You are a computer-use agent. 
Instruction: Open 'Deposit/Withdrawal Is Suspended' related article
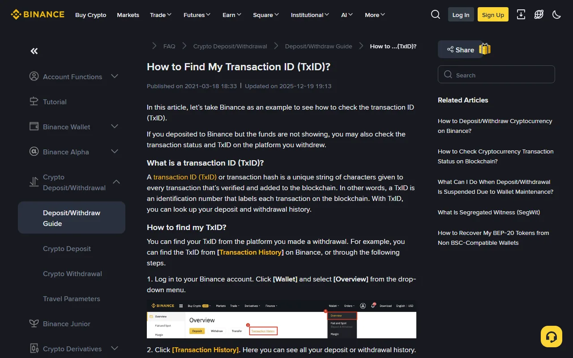click(x=496, y=187)
